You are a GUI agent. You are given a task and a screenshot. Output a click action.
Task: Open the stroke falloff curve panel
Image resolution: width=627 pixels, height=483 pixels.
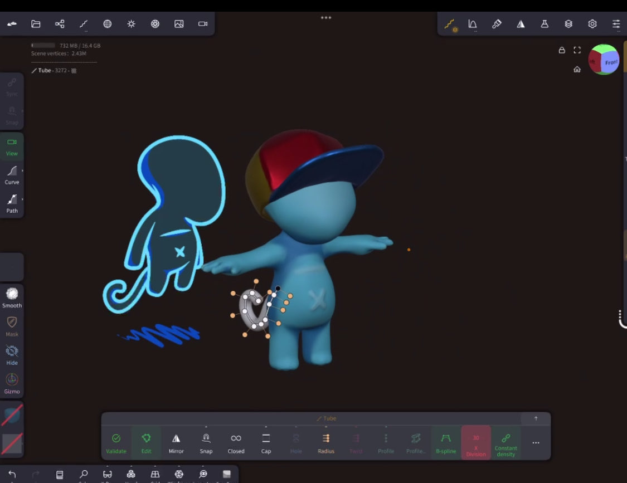473,24
